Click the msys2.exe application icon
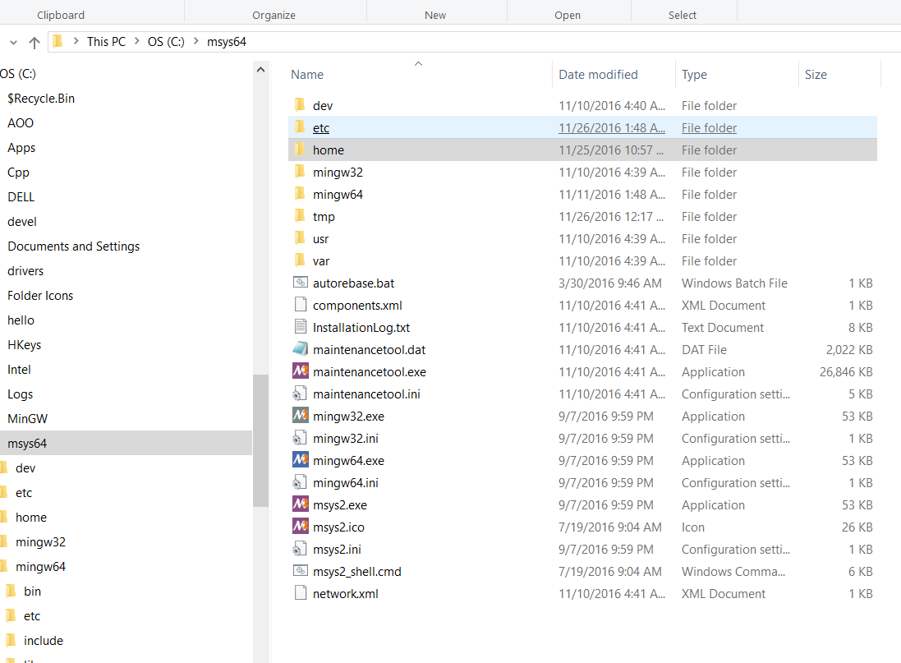This screenshot has height=663, width=901. (300, 504)
